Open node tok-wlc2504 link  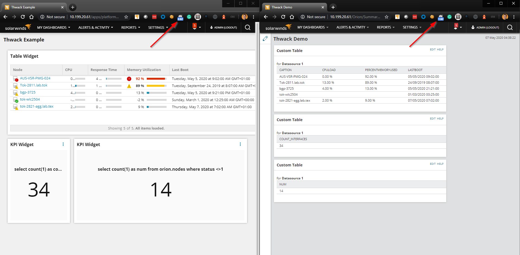[x=30, y=99]
